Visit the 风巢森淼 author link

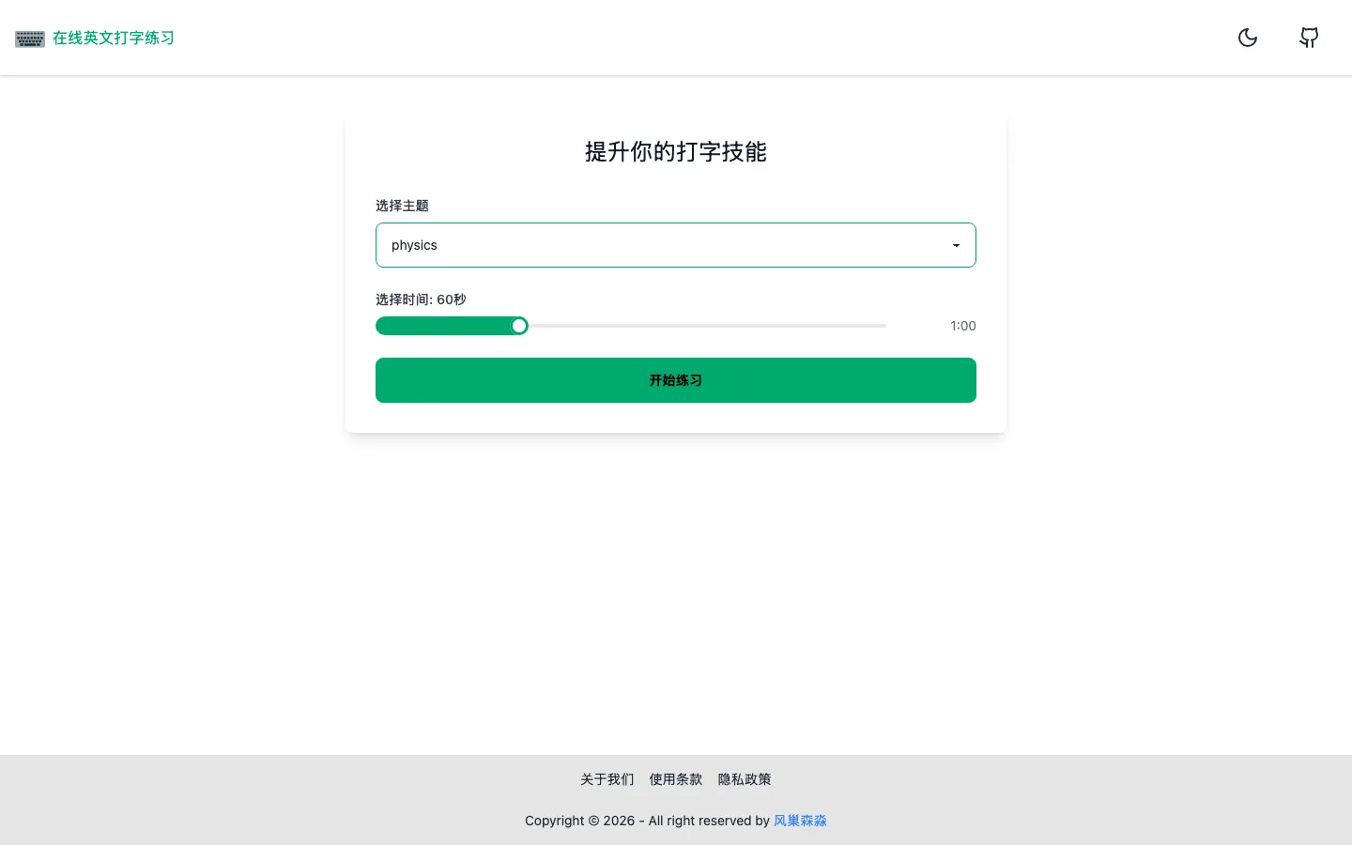tap(800, 821)
